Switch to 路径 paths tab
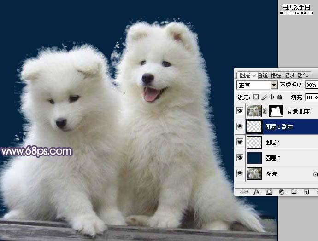Screen dimensions: 318x241 click(x=276, y=75)
